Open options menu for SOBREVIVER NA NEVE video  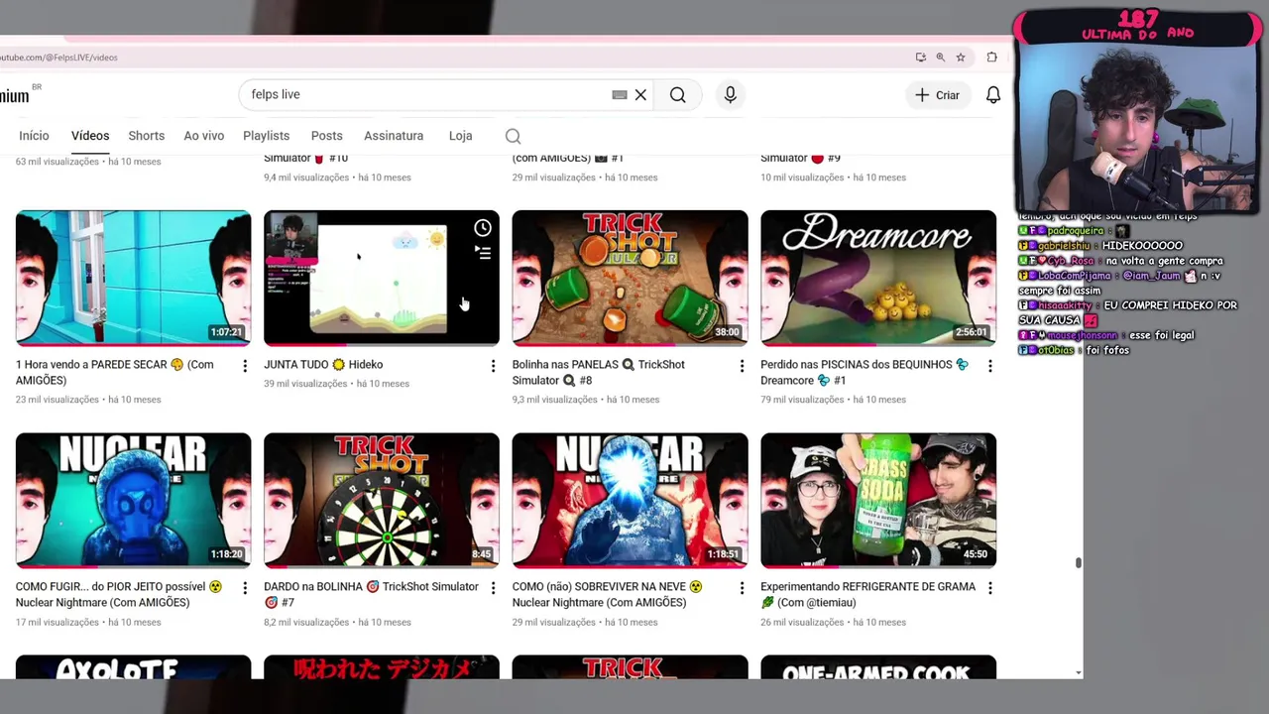pyautogui.click(x=742, y=588)
